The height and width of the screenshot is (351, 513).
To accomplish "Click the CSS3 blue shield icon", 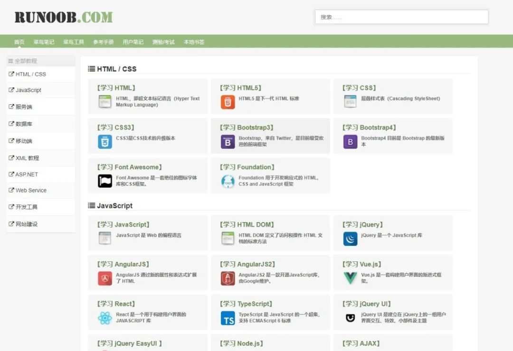I will tap(105, 141).
